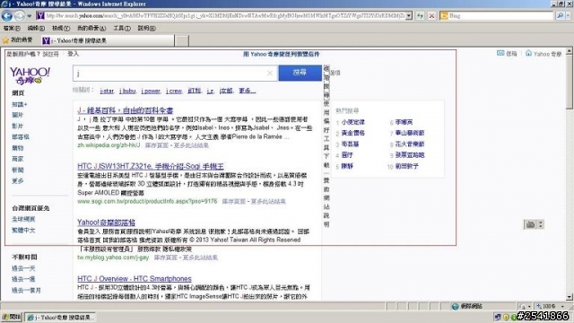Open the 說明(H) menu
The height and width of the screenshot is (323, 574).
click(146, 28)
